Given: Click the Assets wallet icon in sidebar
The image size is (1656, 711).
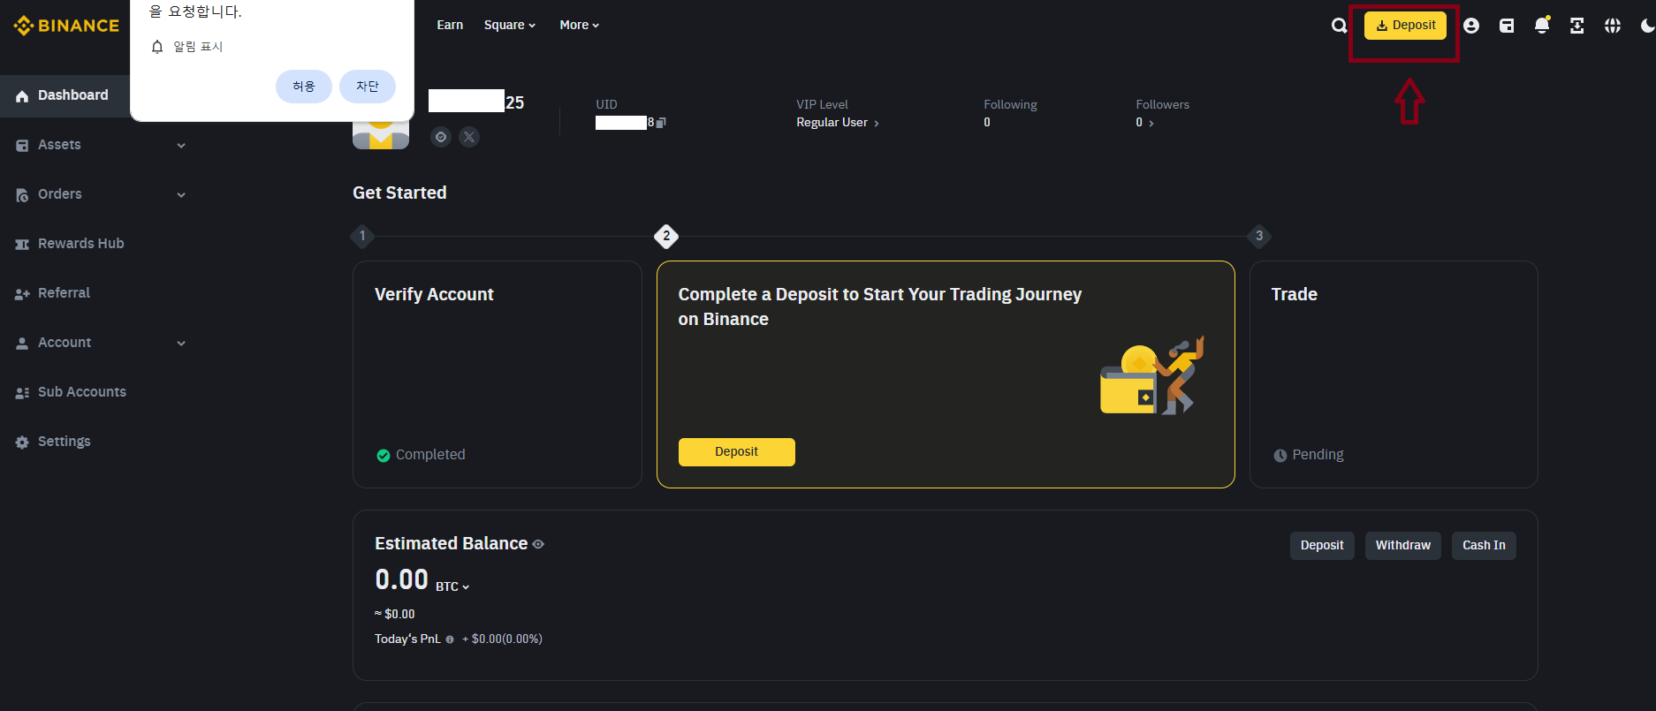Looking at the screenshot, I should (x=22, y=146).
